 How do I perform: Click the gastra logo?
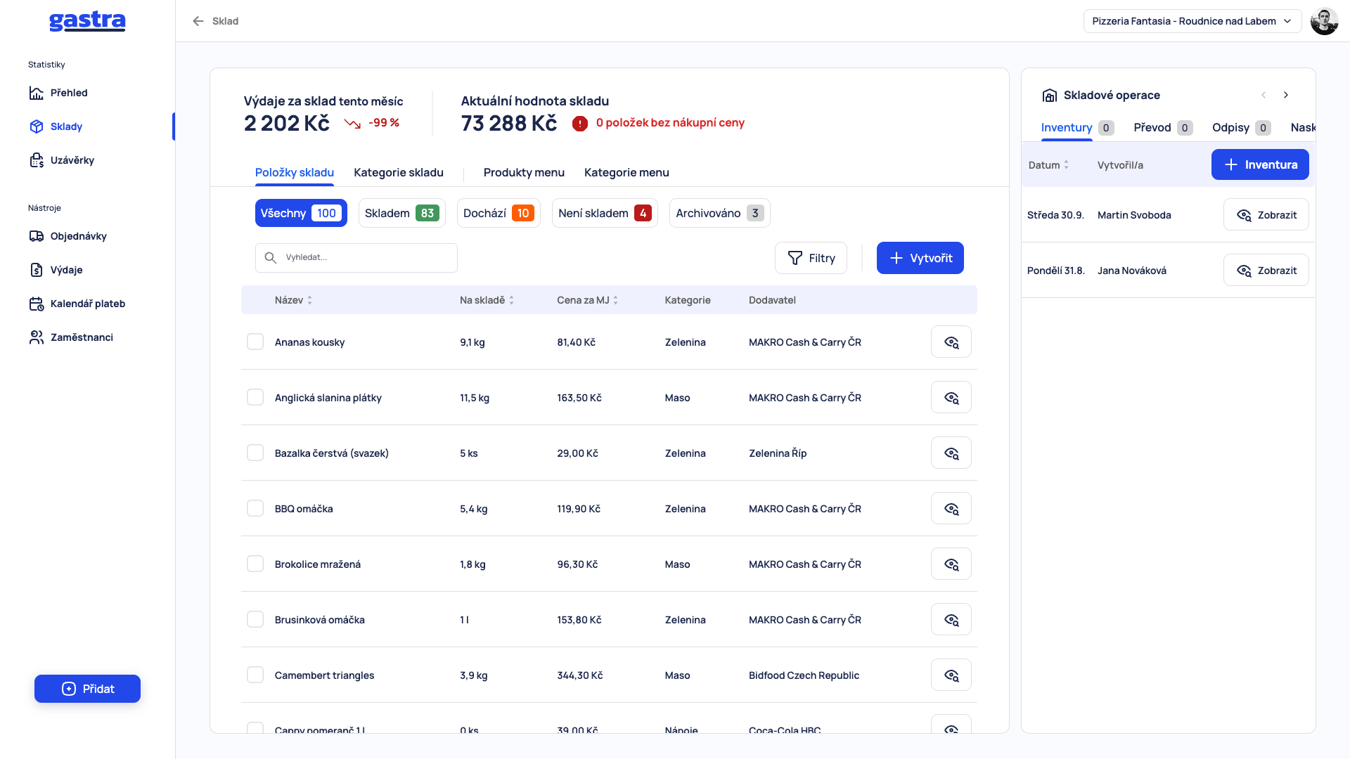pyautogui.click(x=87, y=21)
